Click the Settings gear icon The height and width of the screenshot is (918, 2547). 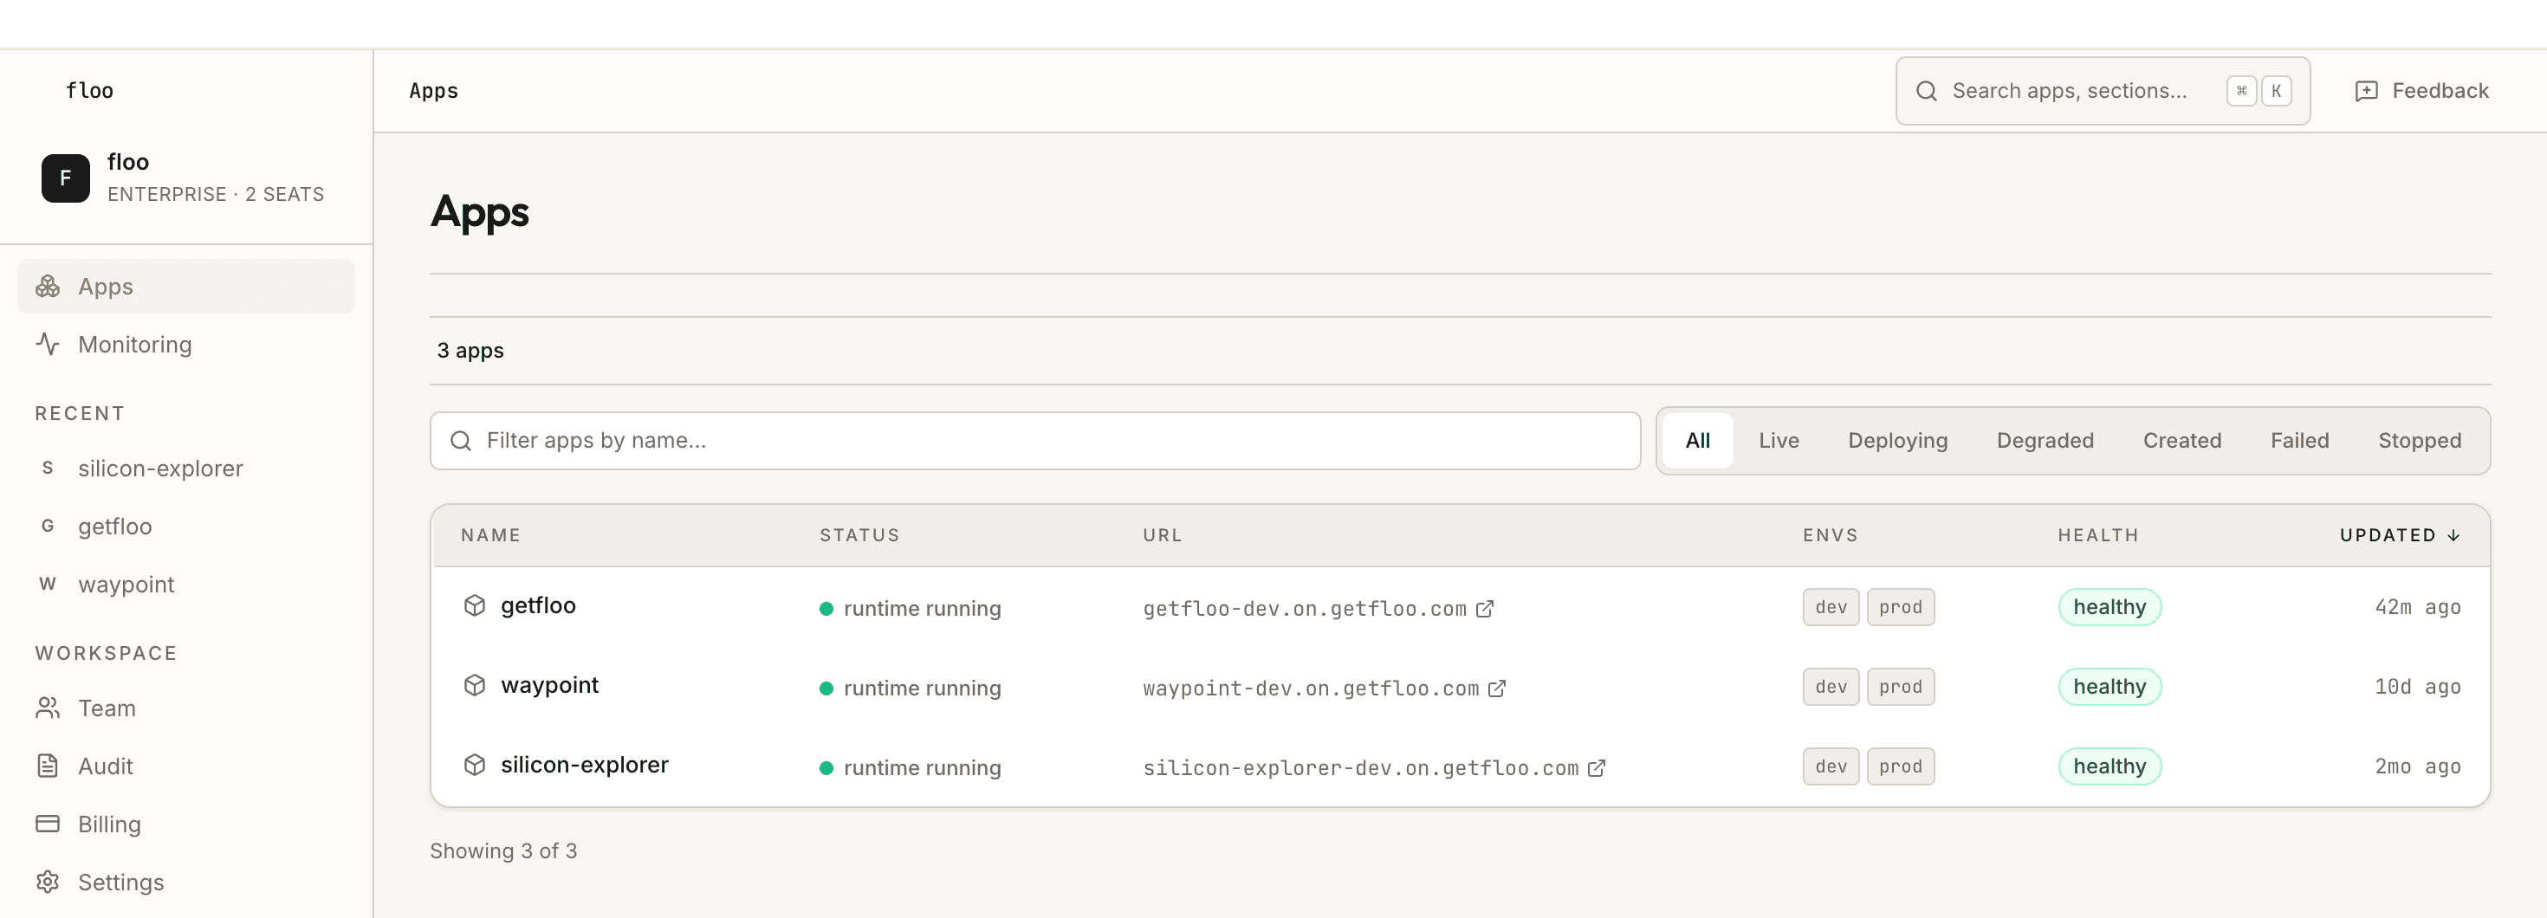tap(48, 882)
